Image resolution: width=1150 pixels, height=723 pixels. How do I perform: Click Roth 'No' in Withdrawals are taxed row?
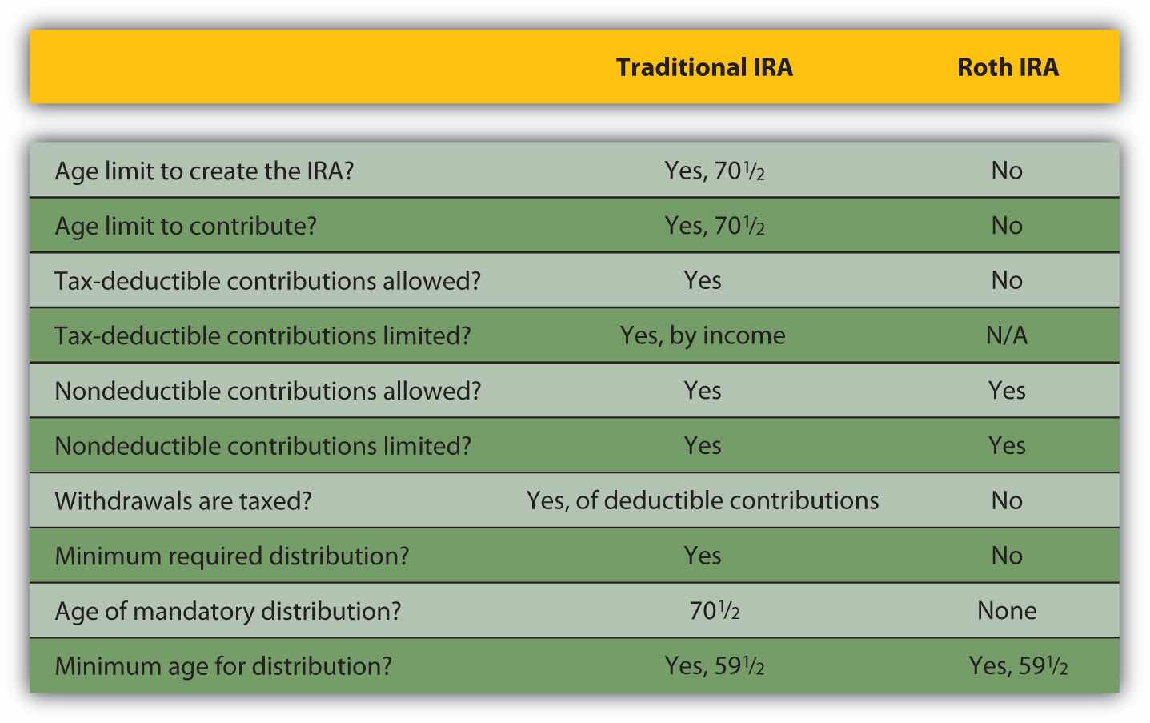(x=1007, y=501)
